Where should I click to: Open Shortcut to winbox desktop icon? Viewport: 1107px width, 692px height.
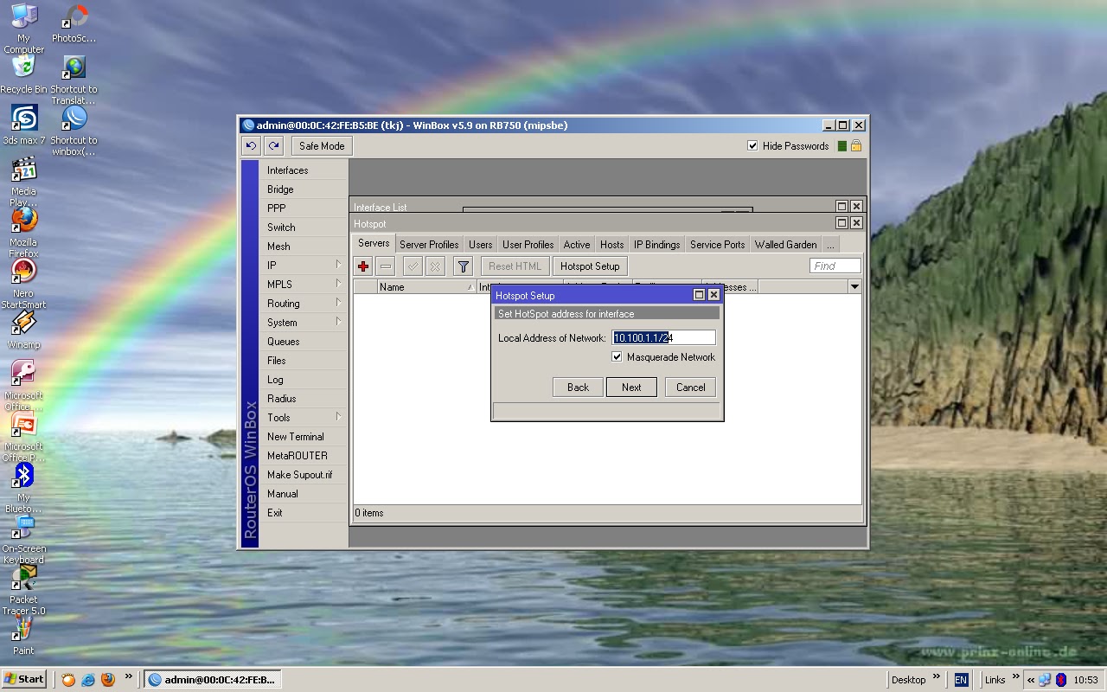(74, 130)
